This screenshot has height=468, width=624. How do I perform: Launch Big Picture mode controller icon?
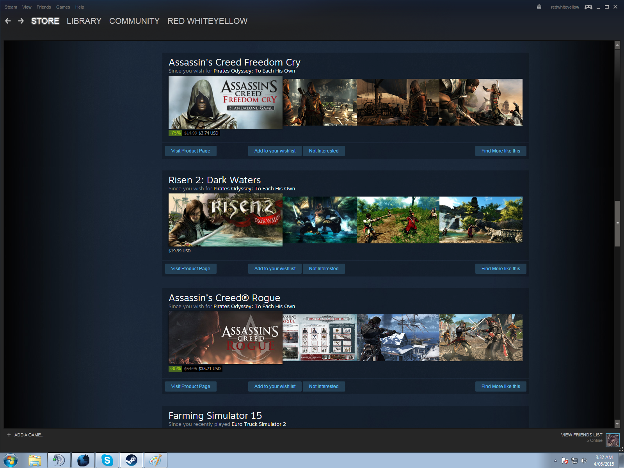point(588,7)
